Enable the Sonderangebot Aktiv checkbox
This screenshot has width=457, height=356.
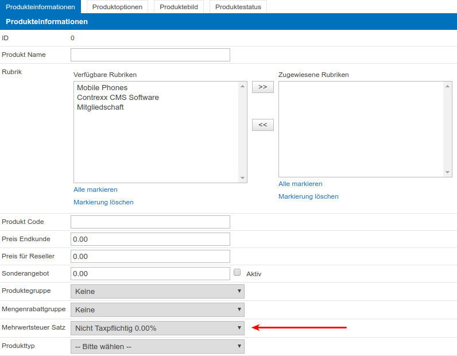click(237, 272)
